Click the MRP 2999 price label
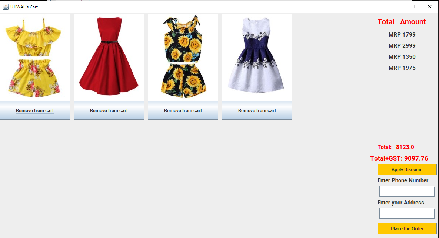 402,45
